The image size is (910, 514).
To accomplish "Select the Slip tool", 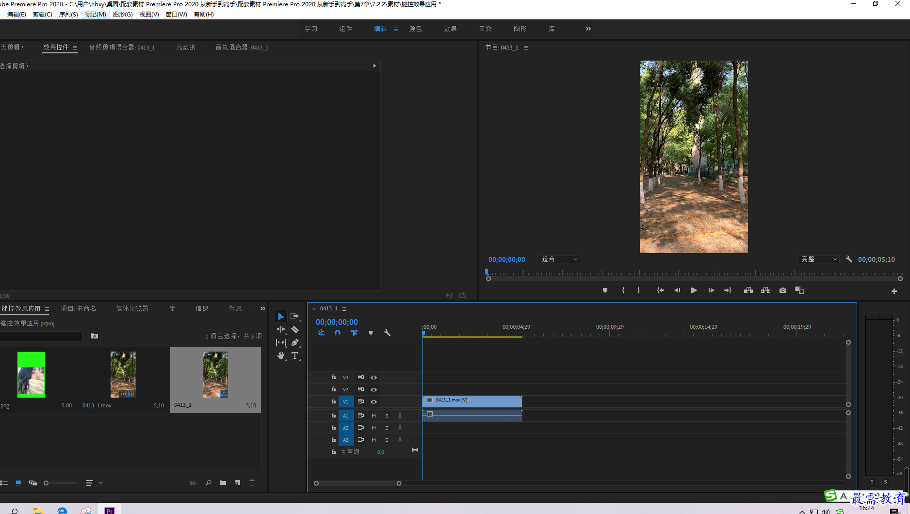I will pos(281,342).
